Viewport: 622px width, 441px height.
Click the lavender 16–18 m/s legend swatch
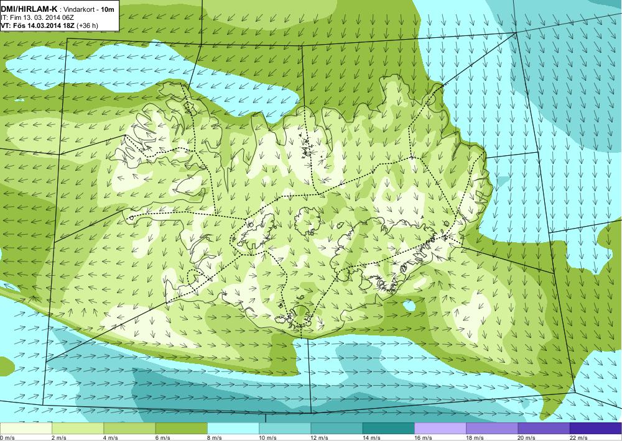(x=440, y=429)
